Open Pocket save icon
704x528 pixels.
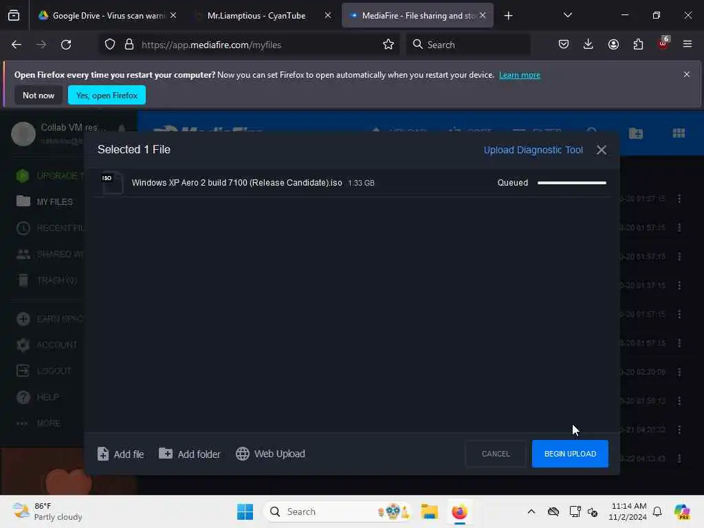tap(564, 44)
